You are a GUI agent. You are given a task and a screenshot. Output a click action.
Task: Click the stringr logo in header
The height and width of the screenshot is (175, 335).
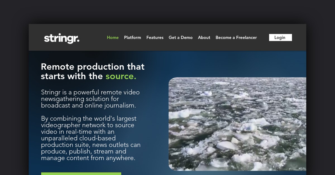click(x=62, y=38)
